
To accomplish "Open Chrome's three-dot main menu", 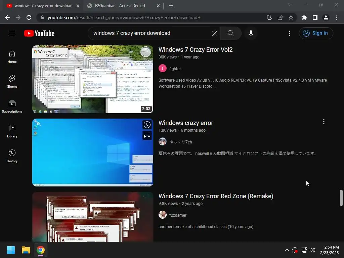I will pos(337,17).
